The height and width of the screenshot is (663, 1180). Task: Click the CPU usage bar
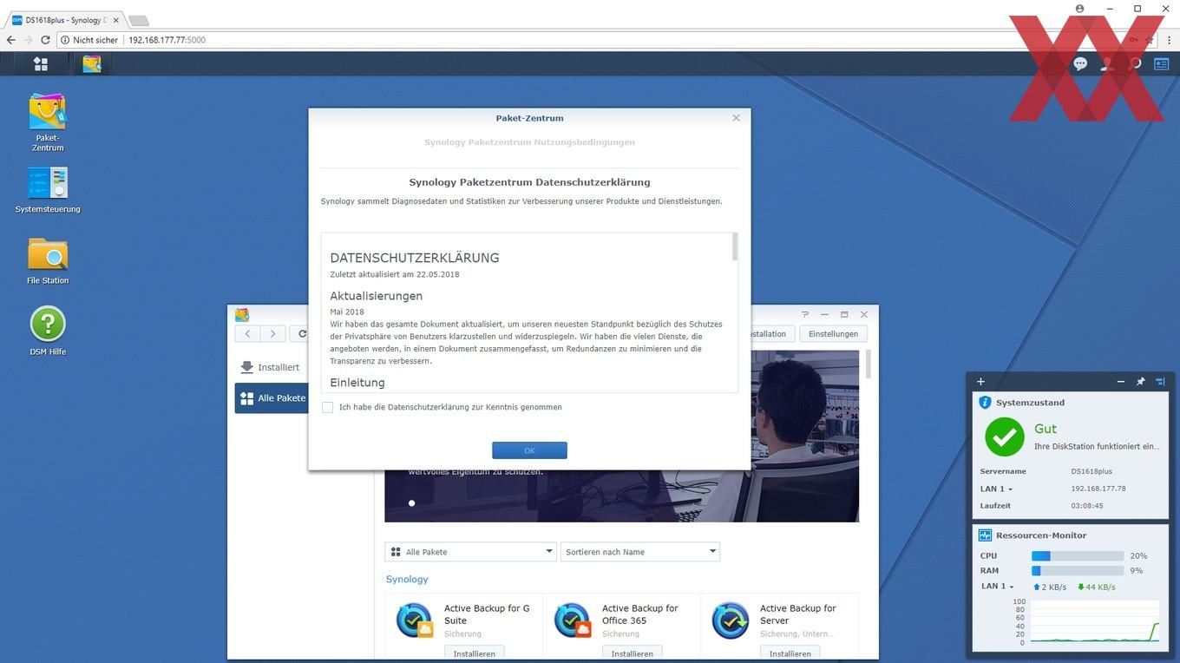point(1077,555)
